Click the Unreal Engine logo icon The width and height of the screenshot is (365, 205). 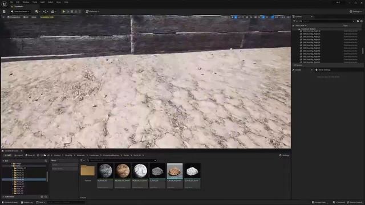(4, 4)
